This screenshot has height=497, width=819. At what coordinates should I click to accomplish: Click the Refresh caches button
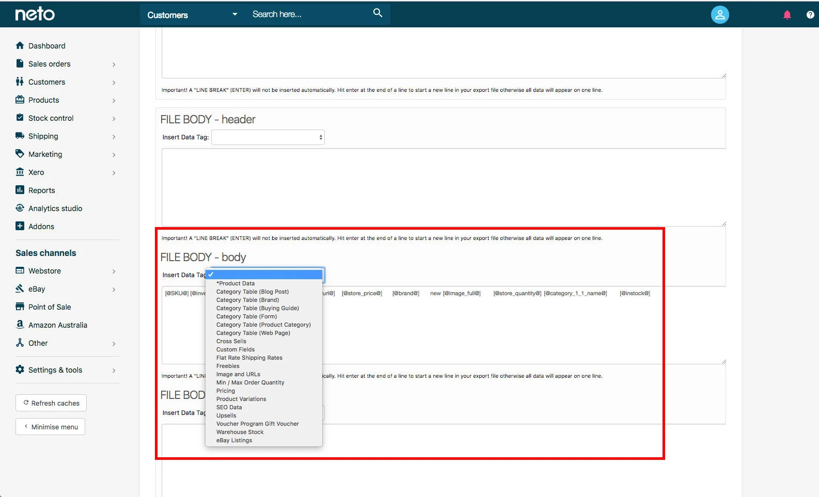51,403
